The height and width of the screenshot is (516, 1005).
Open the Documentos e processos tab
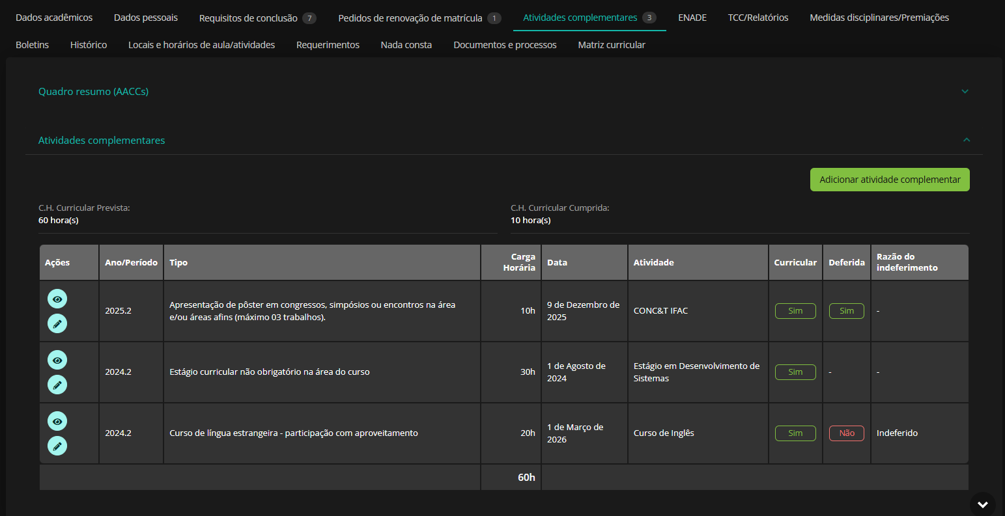(x=505, y=45)
